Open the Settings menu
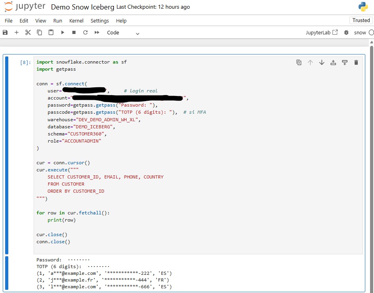 point(100,21)
